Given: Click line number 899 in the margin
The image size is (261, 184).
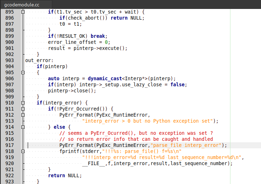Looking at the screenshot, I should pyautogui.click(x=10, y=36).
